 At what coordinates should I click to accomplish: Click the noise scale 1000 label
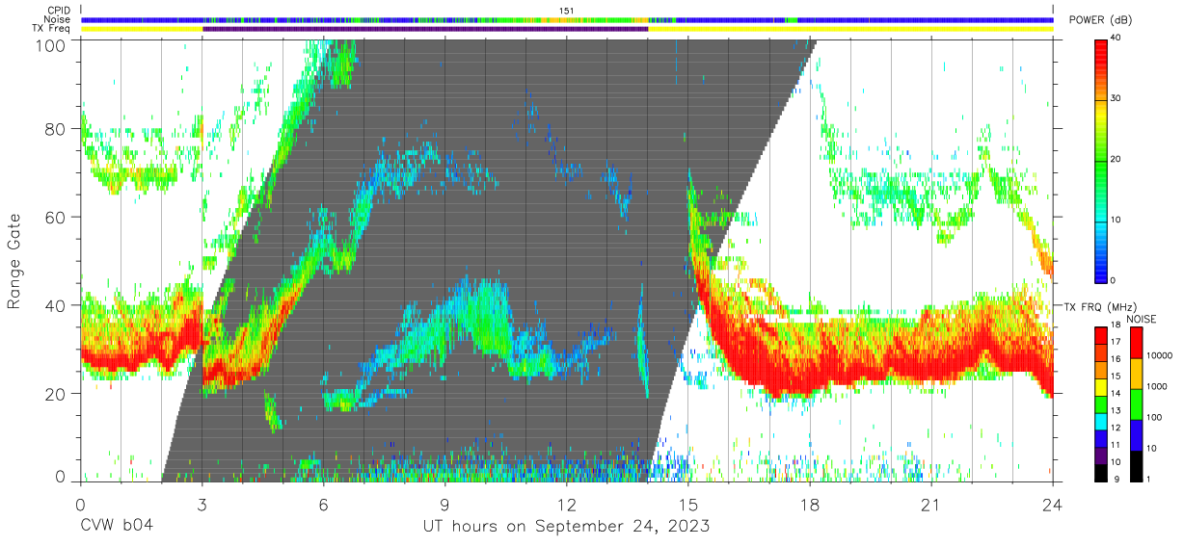(1158, 385)
